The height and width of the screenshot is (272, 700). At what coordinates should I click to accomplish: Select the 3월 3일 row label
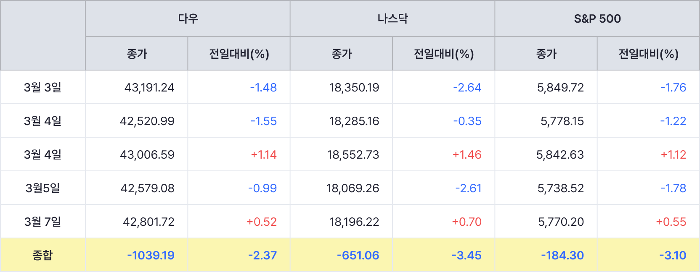42,87
